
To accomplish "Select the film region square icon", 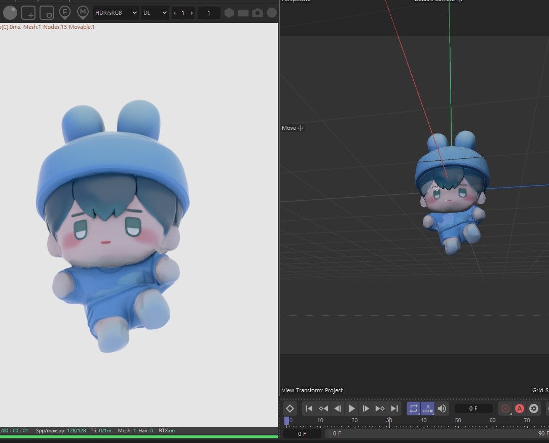I will pyautogui.click(x=47, y=13).
